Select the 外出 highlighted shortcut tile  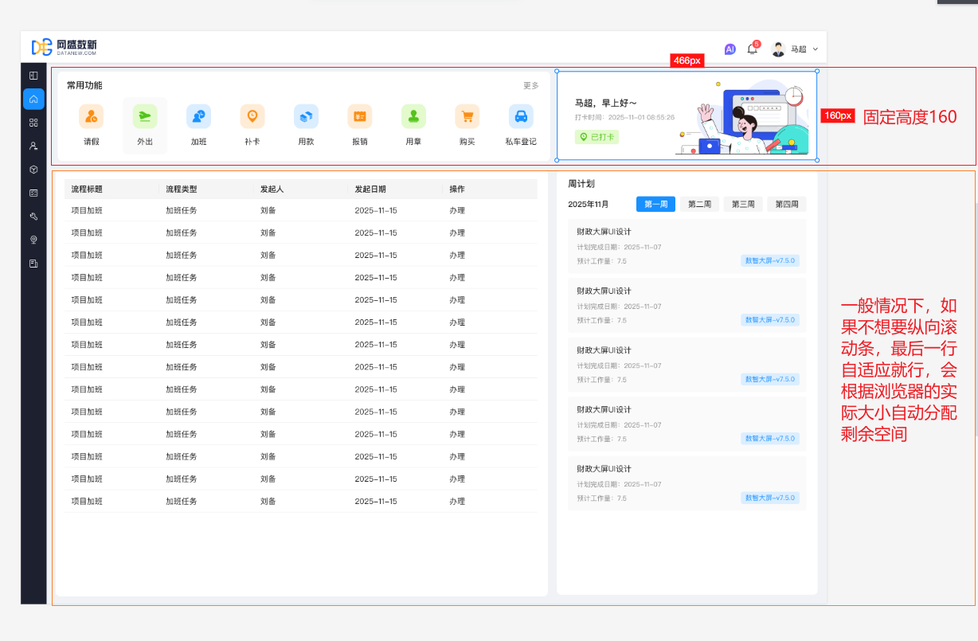click(x=145, y=125)
